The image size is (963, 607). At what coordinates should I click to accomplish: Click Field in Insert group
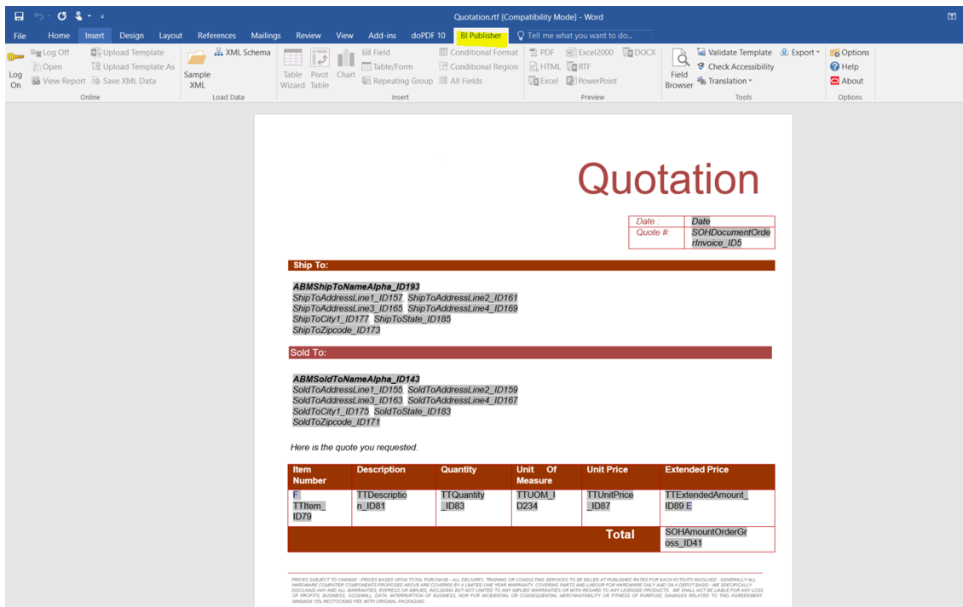coord(376,53)
